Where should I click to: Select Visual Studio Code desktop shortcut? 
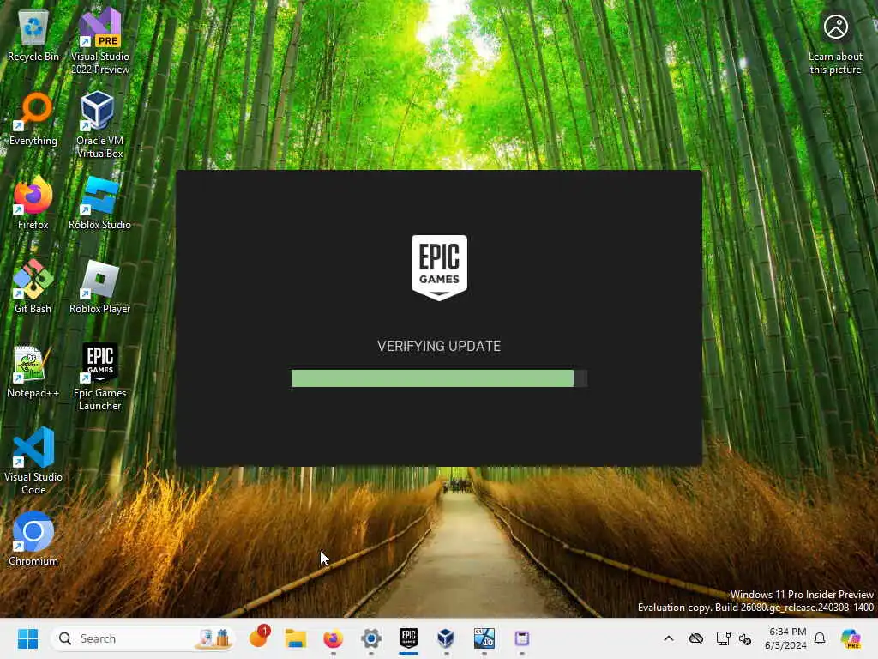pos(33,461)
